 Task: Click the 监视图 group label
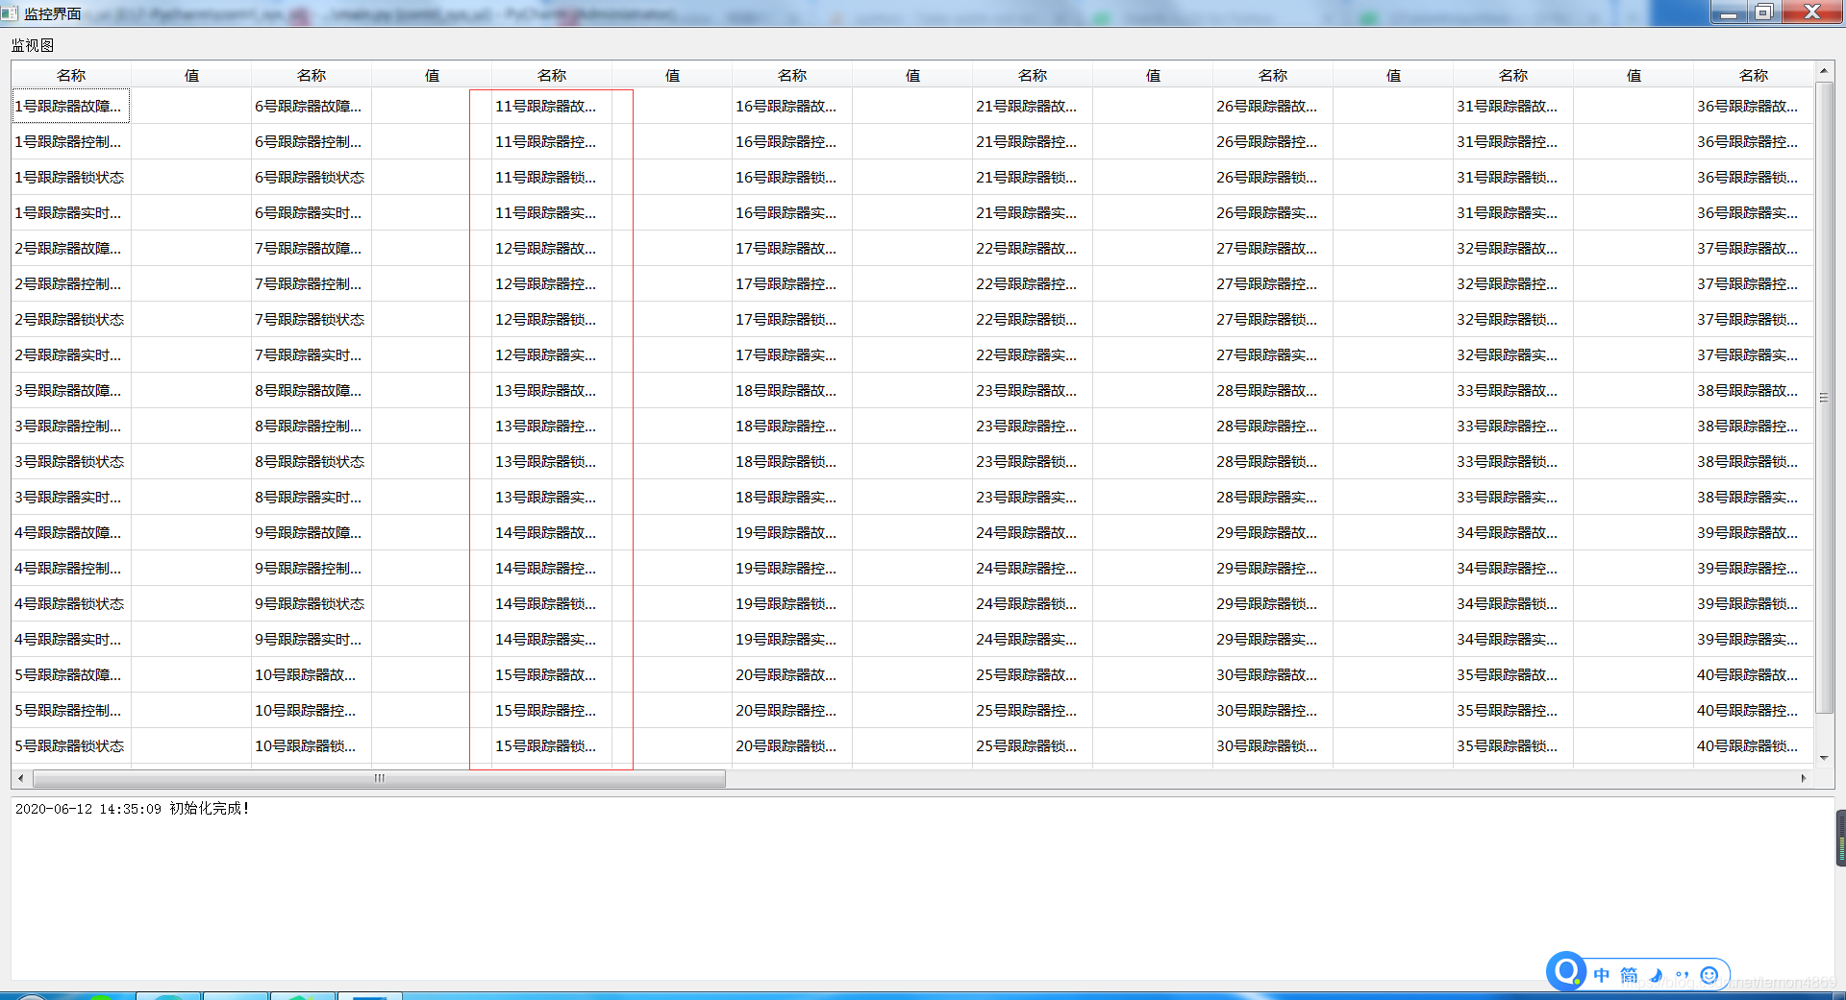pyautogui.click(x=33, y=45)
